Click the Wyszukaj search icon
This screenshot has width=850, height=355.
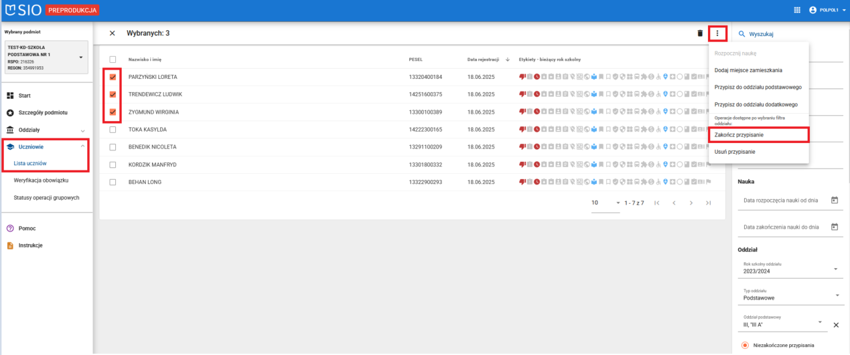coord(741,34)
